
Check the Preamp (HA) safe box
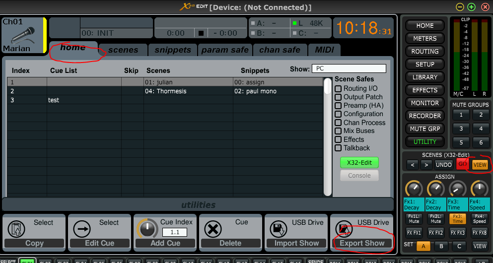(338, 106)
